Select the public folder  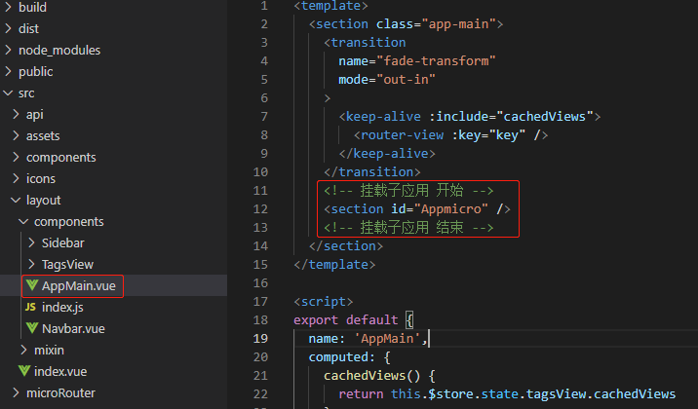pos(35,72)
